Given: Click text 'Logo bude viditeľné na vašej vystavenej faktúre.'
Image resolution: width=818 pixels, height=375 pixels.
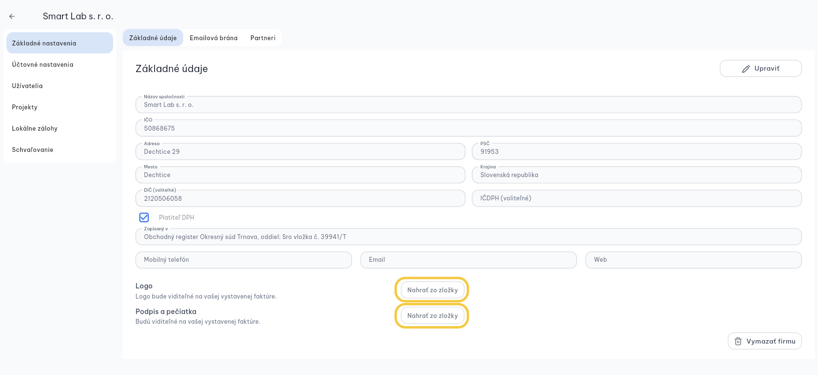Looking at the screenshot, I should click(206, 297).
